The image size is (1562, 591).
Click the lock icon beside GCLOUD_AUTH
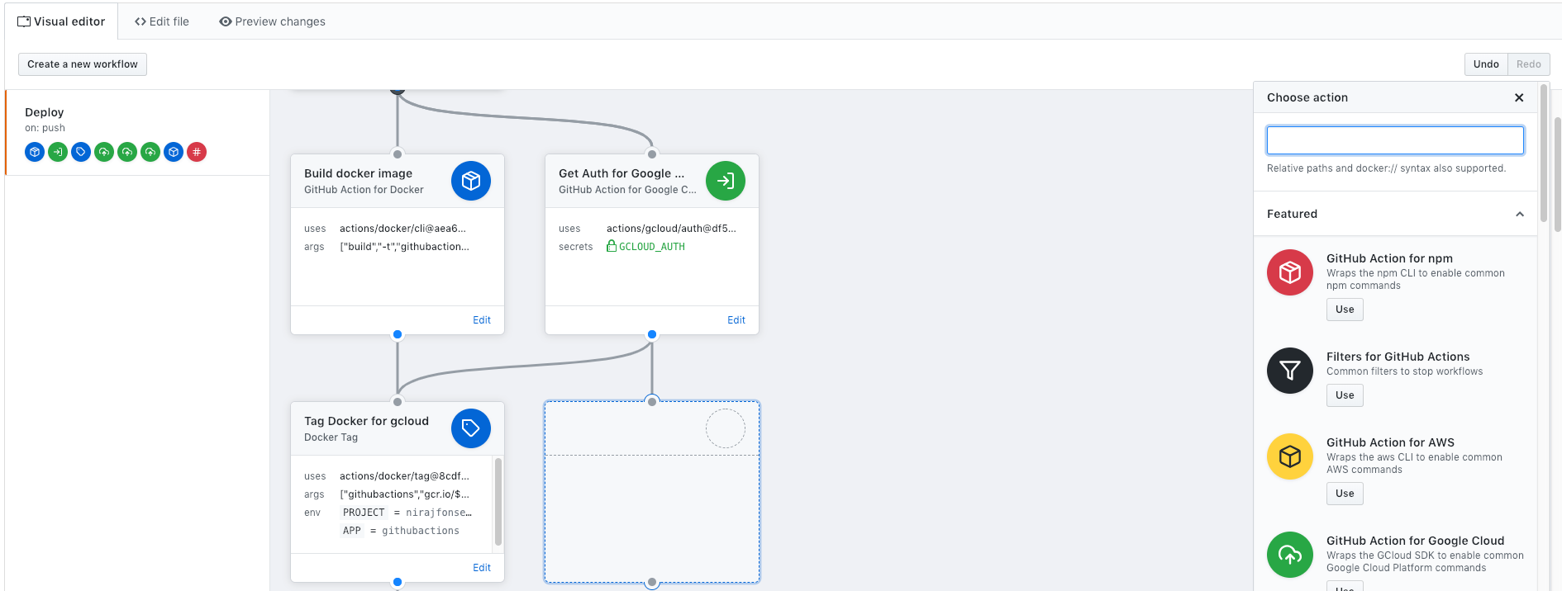(612, 246)
